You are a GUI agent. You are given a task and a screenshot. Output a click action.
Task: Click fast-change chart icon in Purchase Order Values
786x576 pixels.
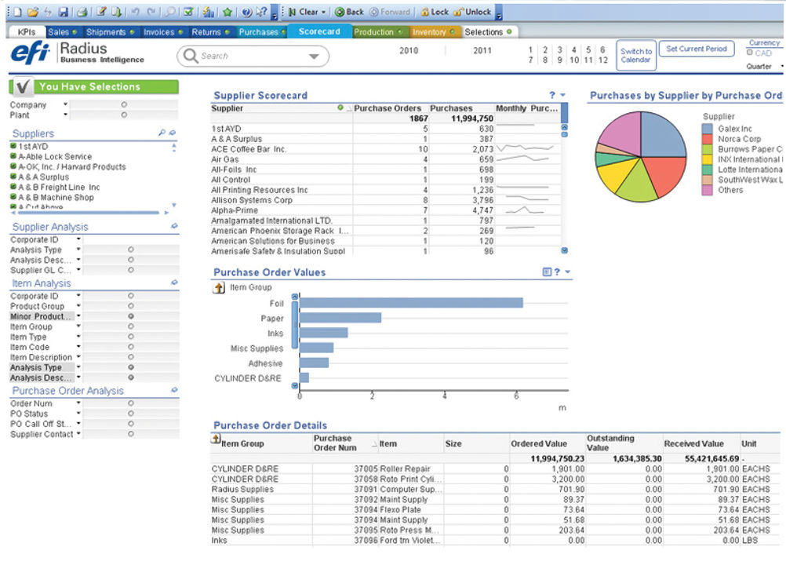coord(547,272)
